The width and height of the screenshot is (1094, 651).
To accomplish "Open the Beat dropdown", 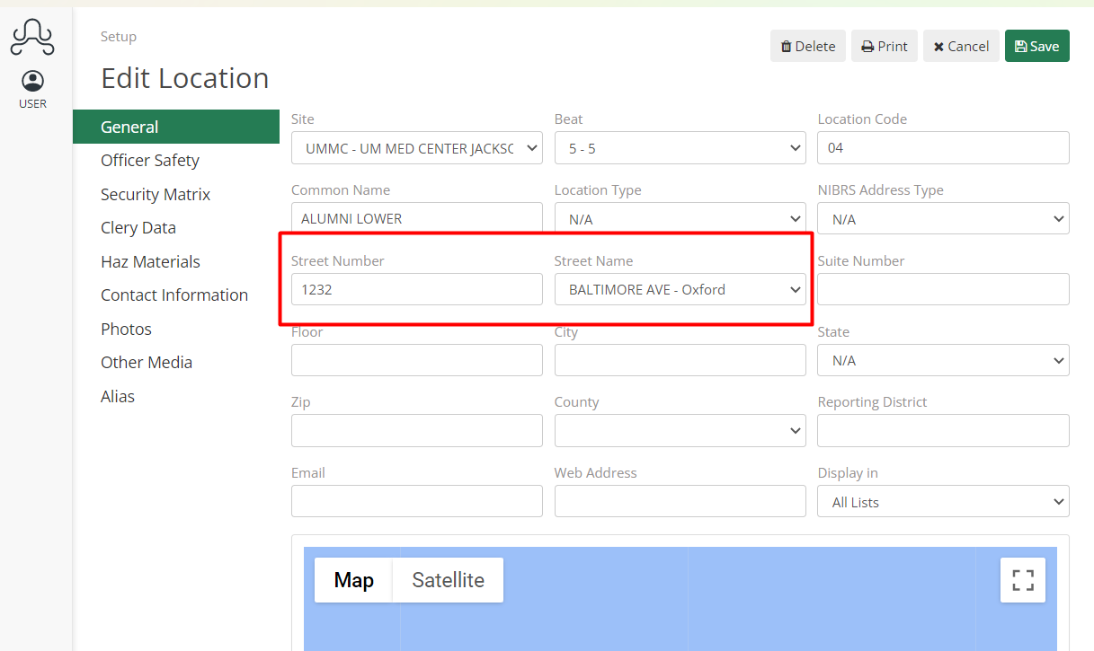I will point(680,147).
